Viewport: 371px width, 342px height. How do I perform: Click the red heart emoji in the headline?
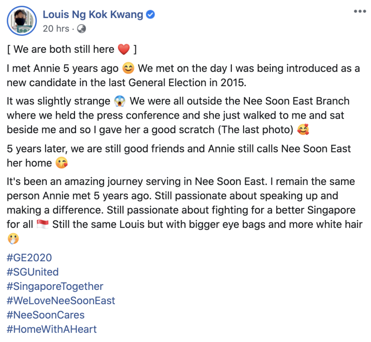pos(124,49)
